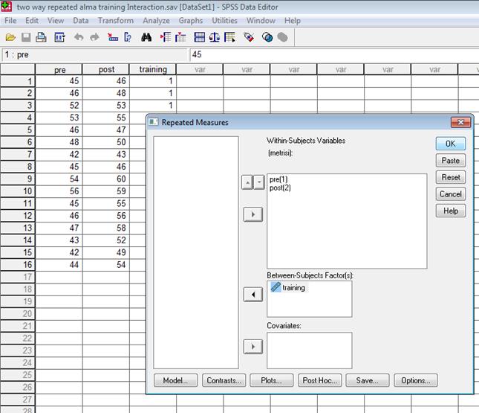Click OK in Repeated Measures dialog
The width and height of the screenshot is (479, 413).
pos(451,144)
